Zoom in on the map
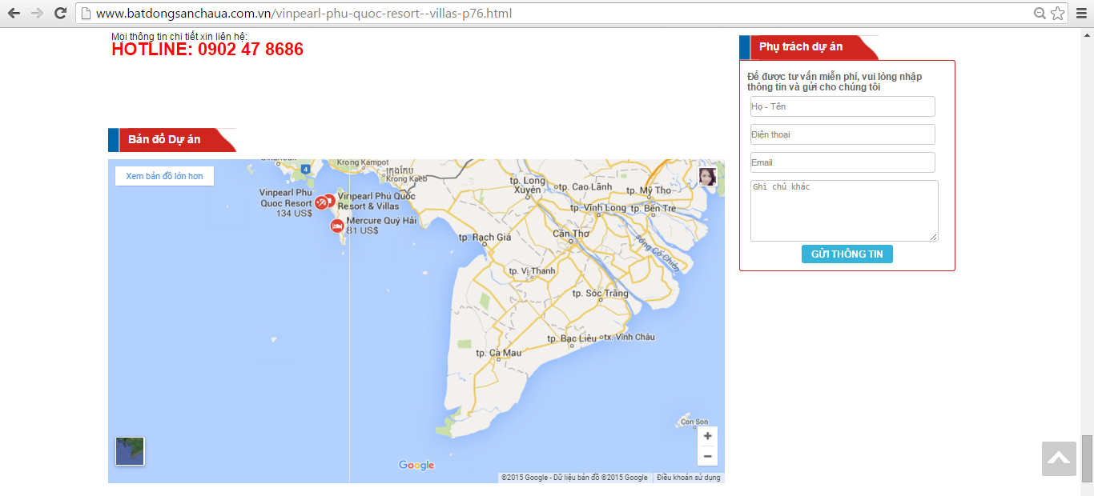Screen dimensions: 1094x496 707,436
